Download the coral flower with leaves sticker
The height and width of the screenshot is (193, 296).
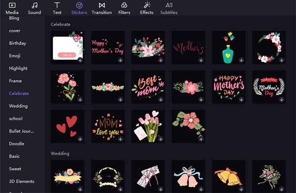pos(201,139)
